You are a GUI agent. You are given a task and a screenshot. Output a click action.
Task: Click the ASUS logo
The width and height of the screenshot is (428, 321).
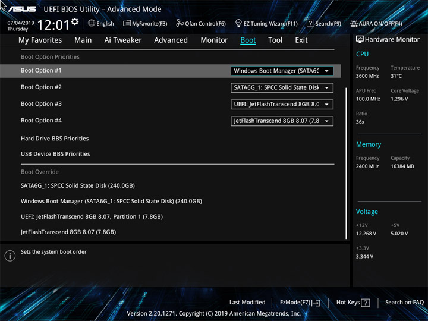22,9
